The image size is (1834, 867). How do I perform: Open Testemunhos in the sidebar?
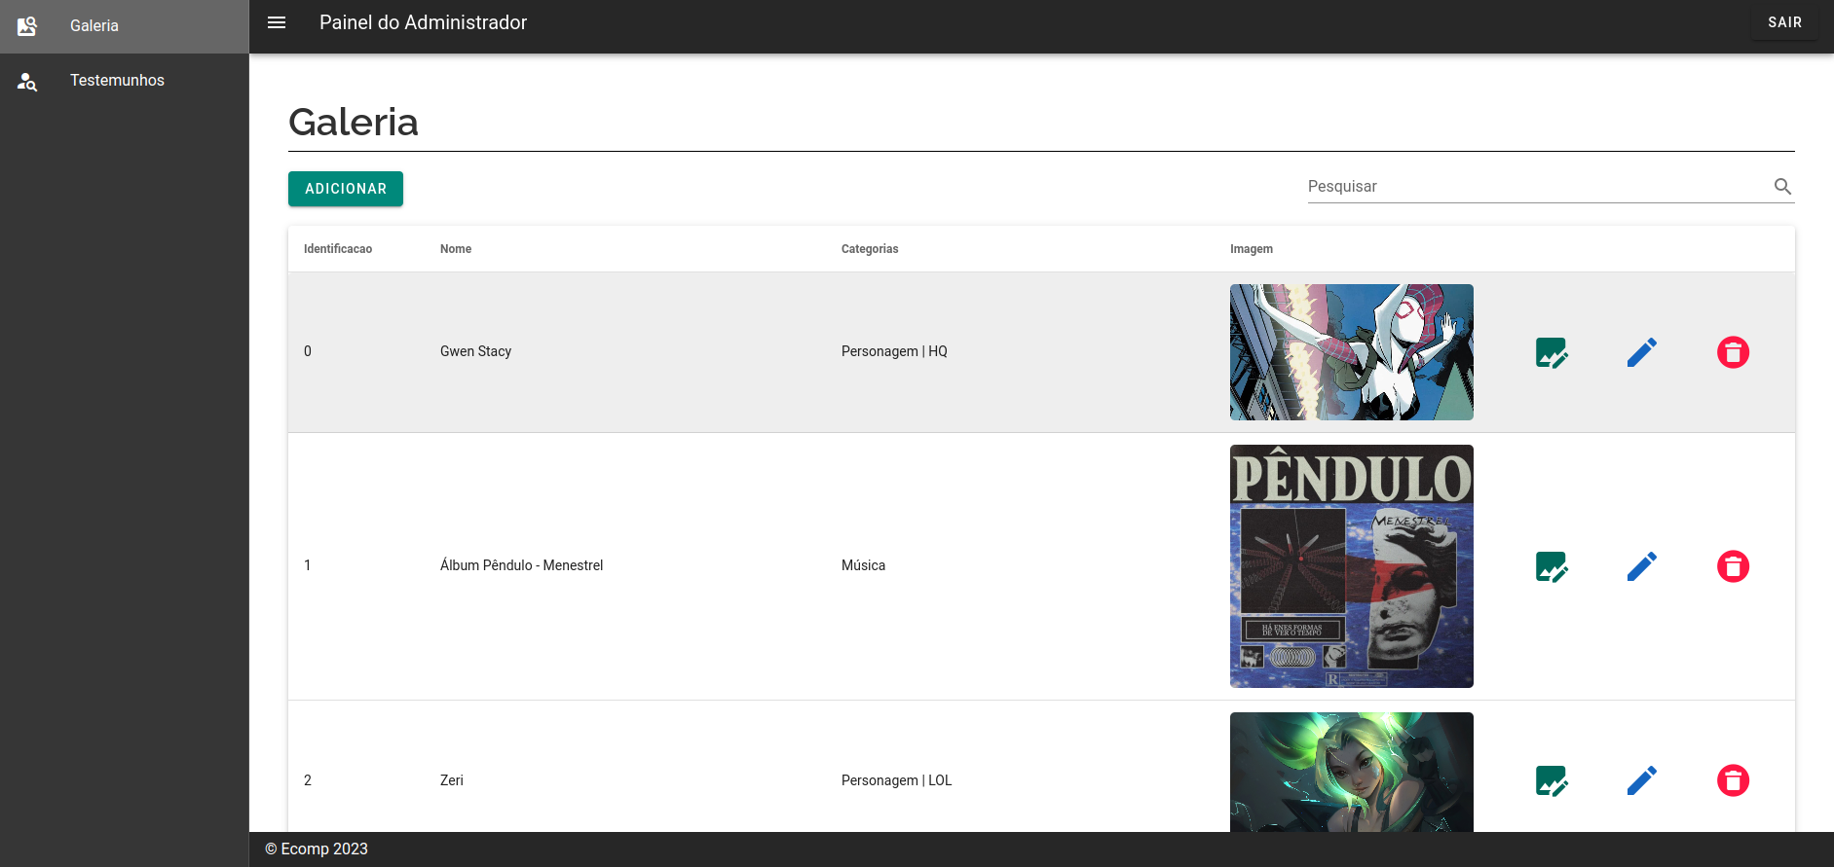point(125,81)
